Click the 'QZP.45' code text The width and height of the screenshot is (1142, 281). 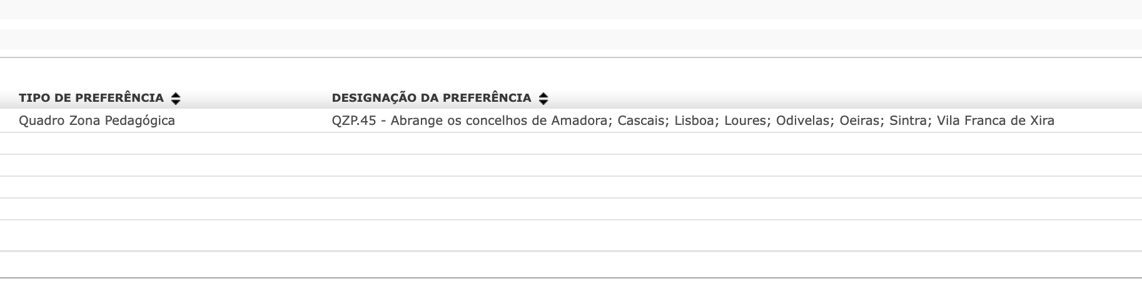click(354, 121)
